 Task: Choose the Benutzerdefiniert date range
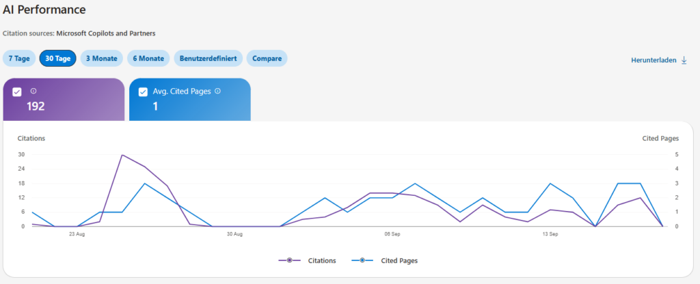pos(208,59)
